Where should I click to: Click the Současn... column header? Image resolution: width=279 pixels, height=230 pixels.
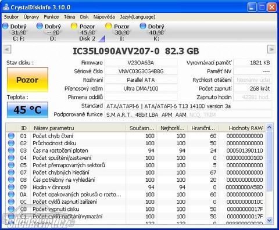[141, 128]
